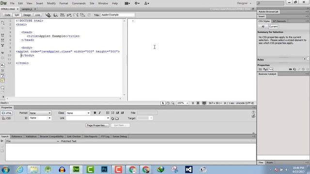Viewport: 310px width, 174px height.
Task: Click Show category view icon in CSS Properties
Action: click(x=260, y=69)
